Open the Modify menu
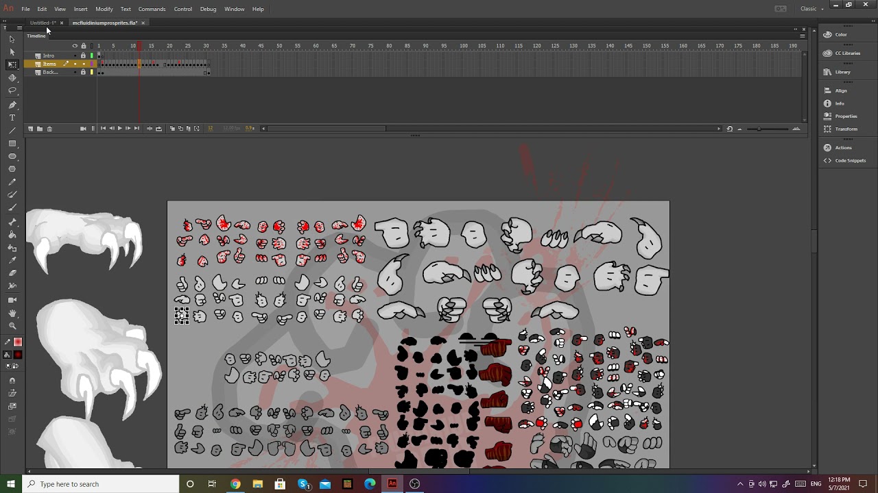Screen dimensions: 878x493 point(104,9)
